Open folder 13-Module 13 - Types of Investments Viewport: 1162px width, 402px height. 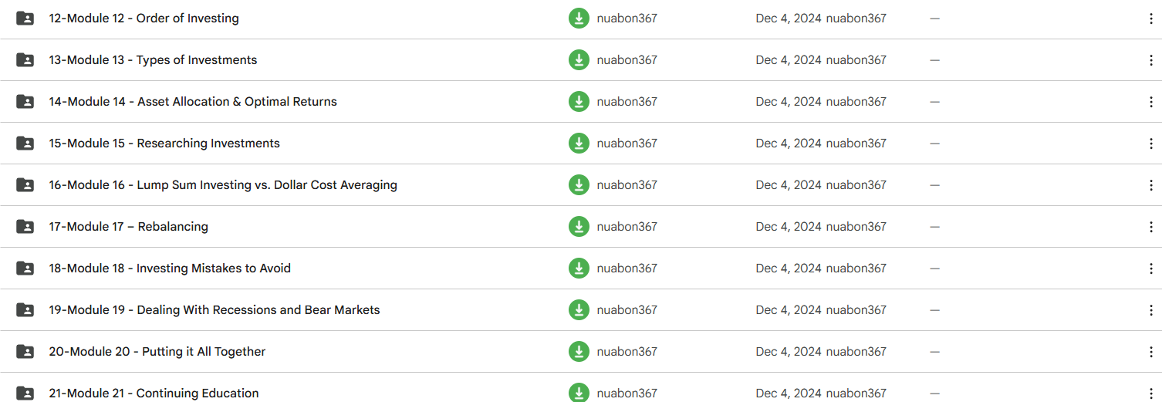[153, 60]
